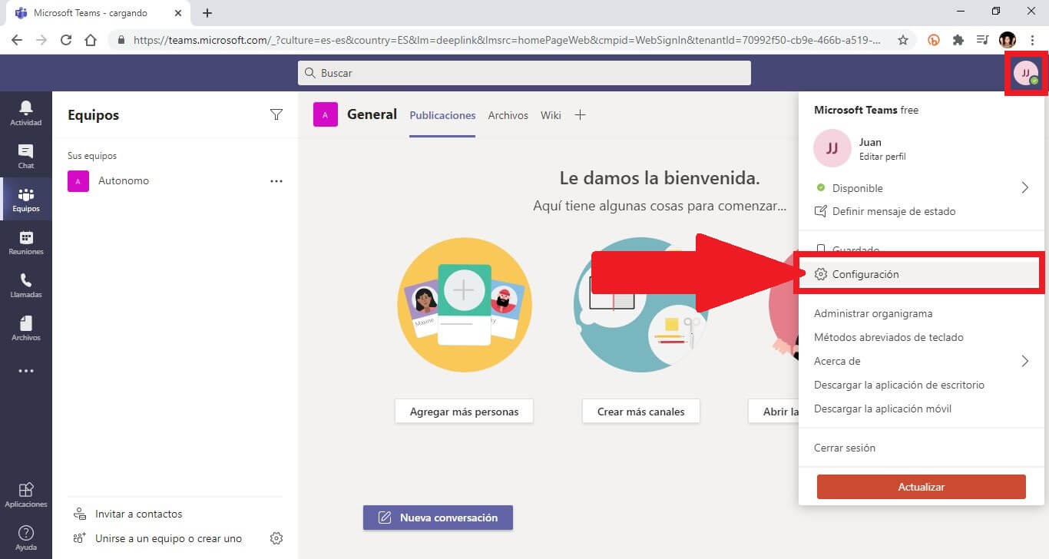1049x559 pixels.
Task: Open Llamadas phone icon
Action: pos(26,285)
